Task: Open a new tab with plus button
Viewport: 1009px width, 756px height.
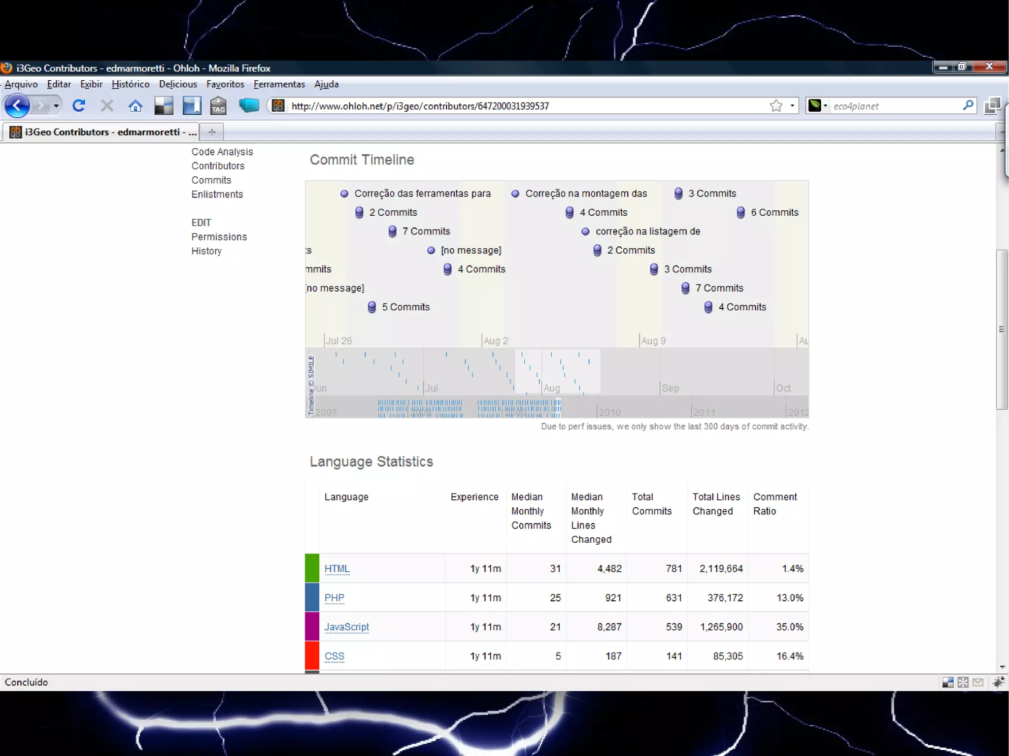Action: (212, 132)
